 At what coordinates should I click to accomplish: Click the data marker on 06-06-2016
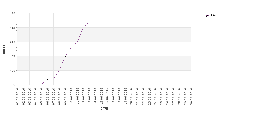(47, 79)
